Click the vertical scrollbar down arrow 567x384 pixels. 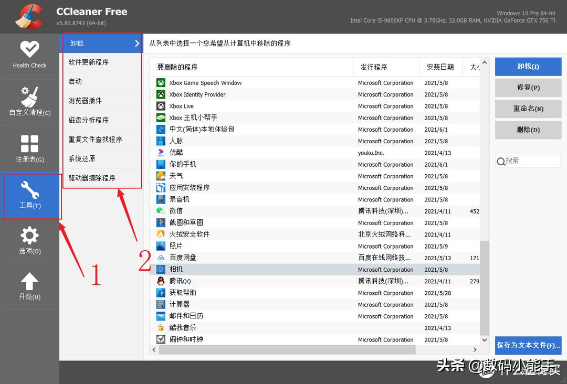[484, 339]
